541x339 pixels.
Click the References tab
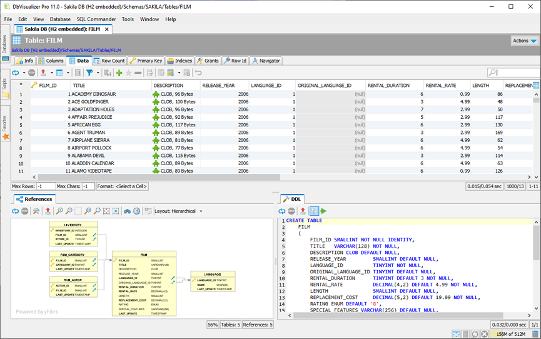pyautogui.click(x=34, y=199)
